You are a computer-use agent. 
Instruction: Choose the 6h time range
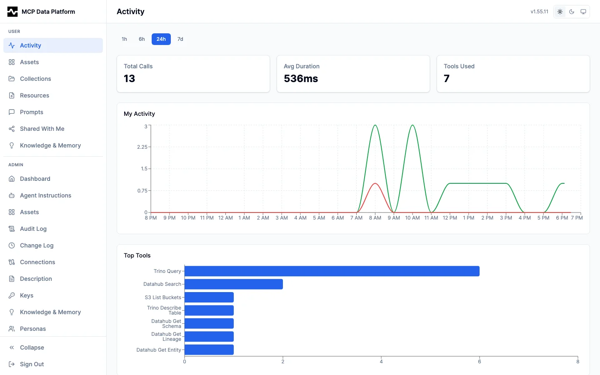[142, 39]
